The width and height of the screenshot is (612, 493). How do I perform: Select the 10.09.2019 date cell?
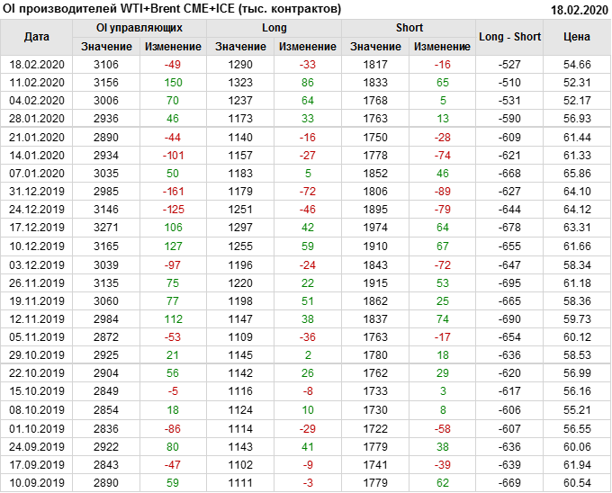[x=37, y=484]
